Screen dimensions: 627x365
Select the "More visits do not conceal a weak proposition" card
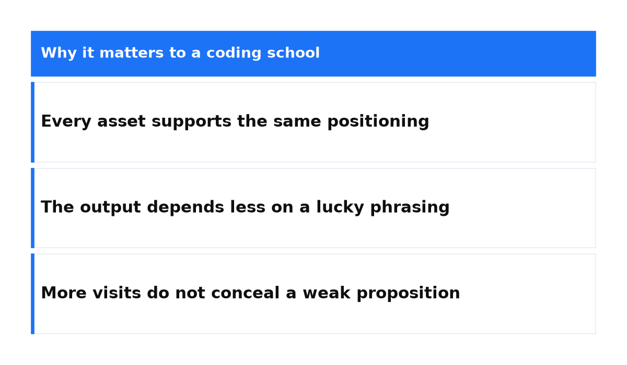pyautogui.click(x=313, y=294)
